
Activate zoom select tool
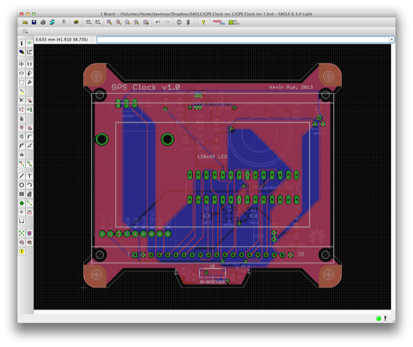(146, 23)
